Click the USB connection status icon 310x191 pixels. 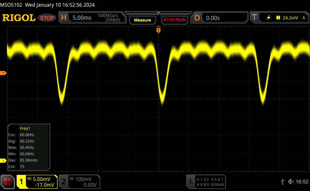coord(282,181)
